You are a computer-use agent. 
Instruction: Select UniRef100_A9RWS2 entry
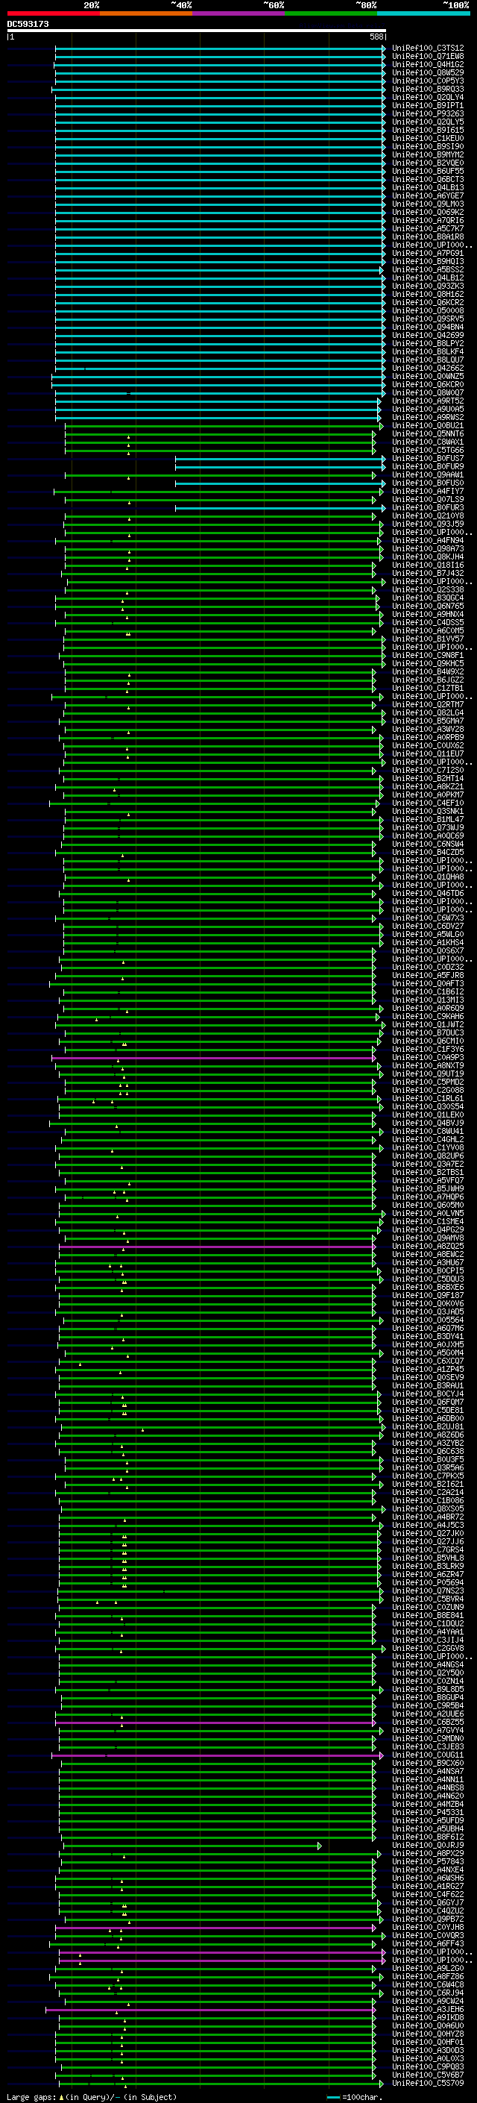[x=428, y=417]
